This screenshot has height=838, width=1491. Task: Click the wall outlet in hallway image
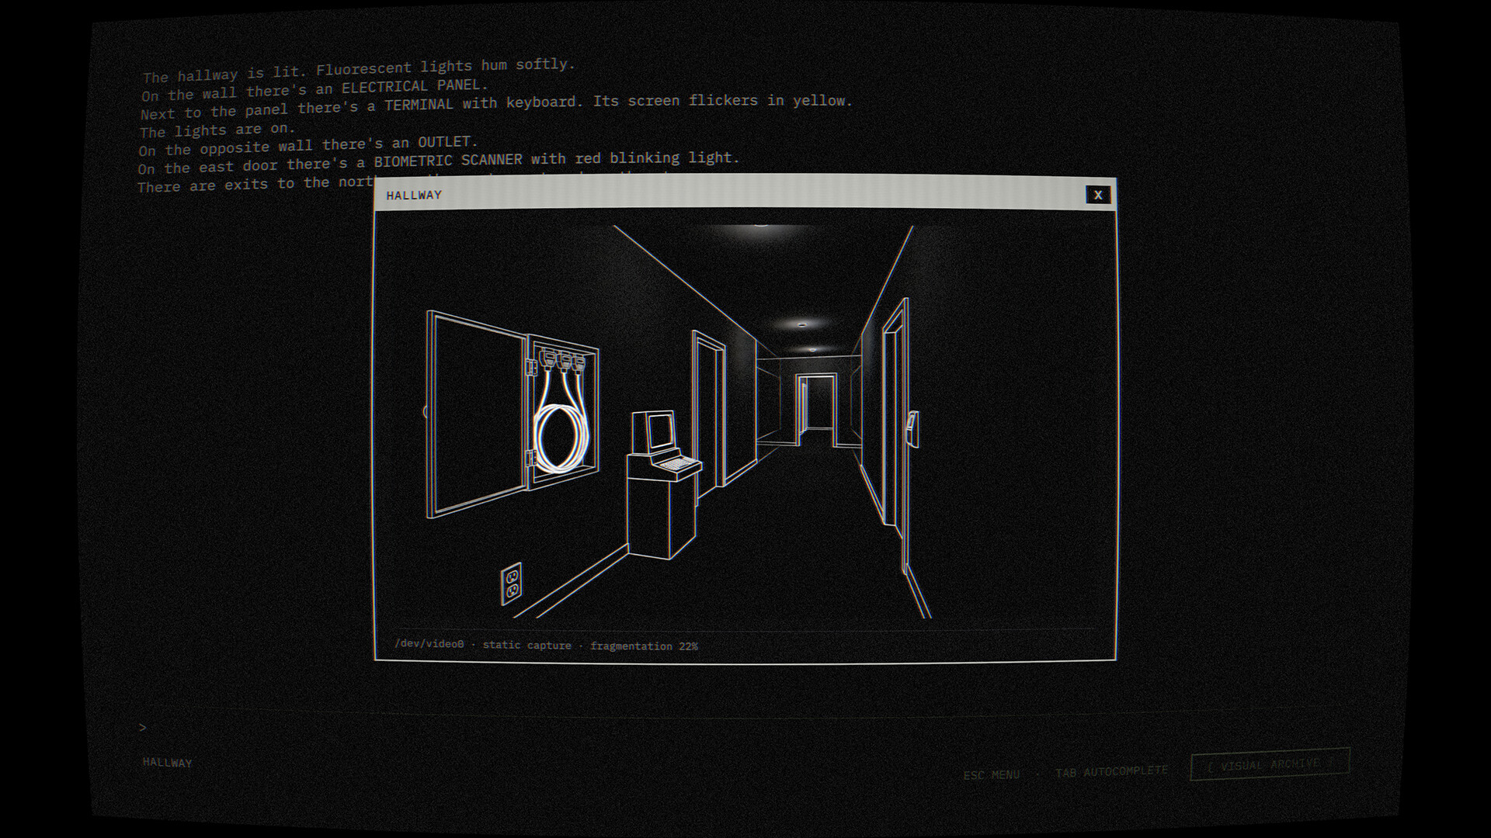(x=511, y=583)
